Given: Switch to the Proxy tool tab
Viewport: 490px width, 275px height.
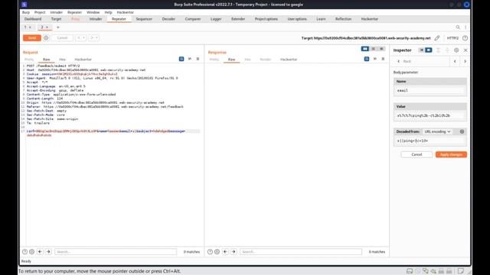Looking at the screenshot, I should 75,19.
